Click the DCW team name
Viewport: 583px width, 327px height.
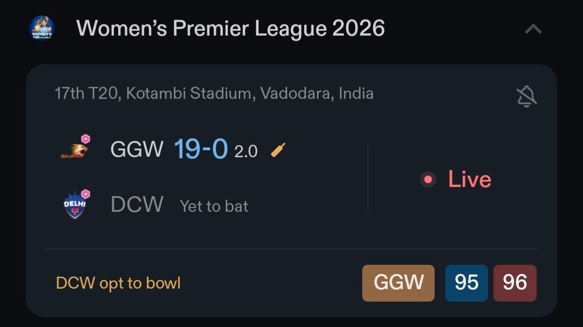tap(137, 205)
